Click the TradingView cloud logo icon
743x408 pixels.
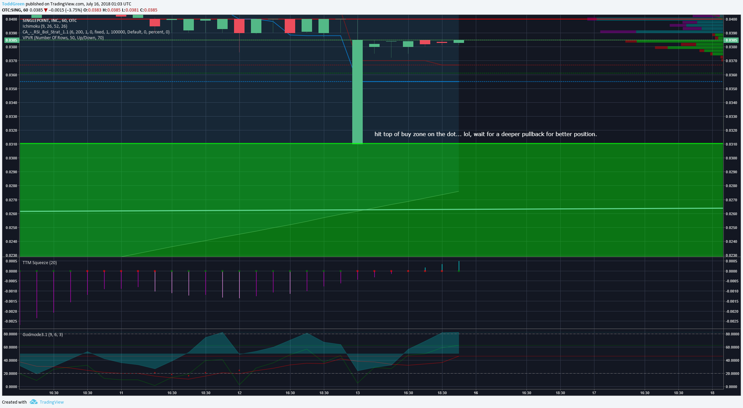click(33, 402)
